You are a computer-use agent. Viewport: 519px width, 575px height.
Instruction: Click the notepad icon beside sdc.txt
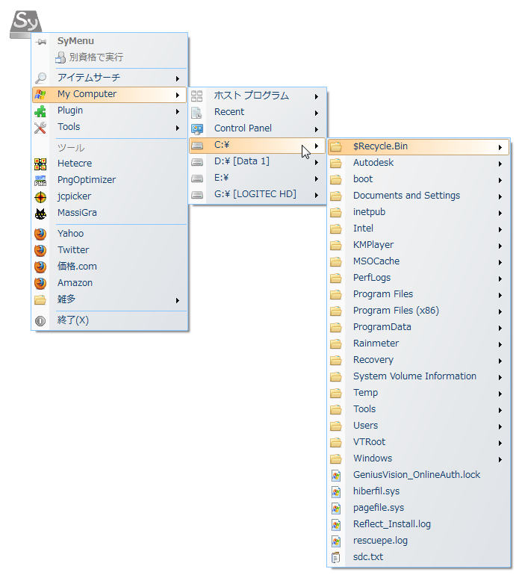336,558
